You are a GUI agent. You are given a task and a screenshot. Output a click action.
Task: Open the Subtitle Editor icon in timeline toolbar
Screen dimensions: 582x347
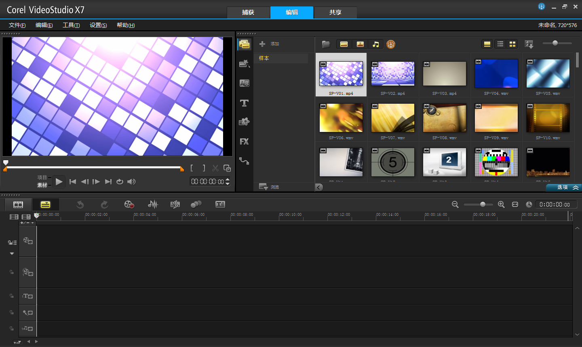220,205
